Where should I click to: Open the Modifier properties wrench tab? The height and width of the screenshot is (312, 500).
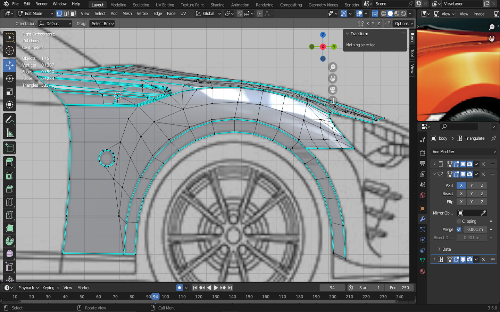[423, 219]
